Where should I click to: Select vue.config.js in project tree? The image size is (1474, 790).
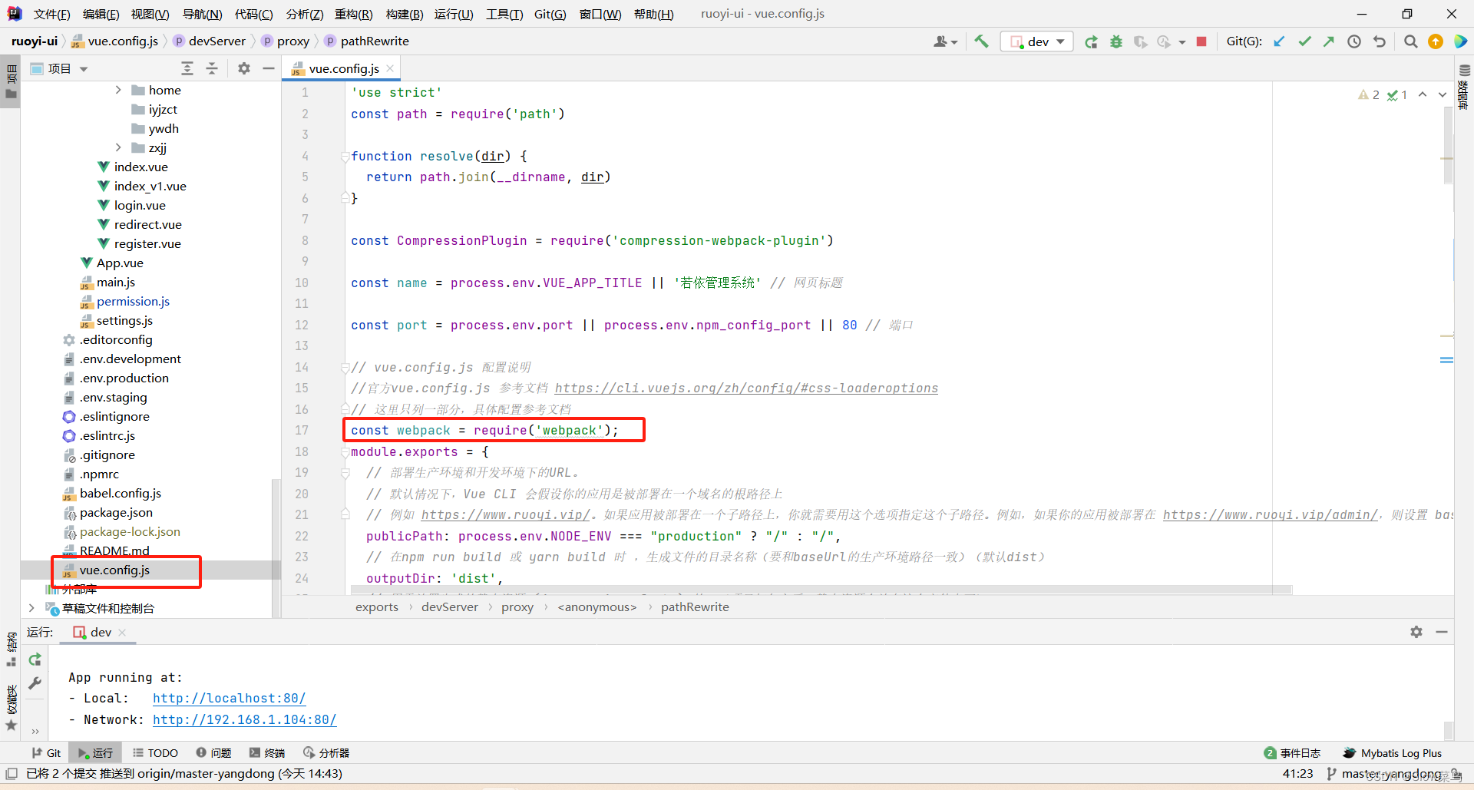(x=114, y=570)
